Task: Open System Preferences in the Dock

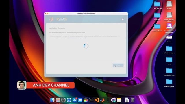Action: [63, 100]
